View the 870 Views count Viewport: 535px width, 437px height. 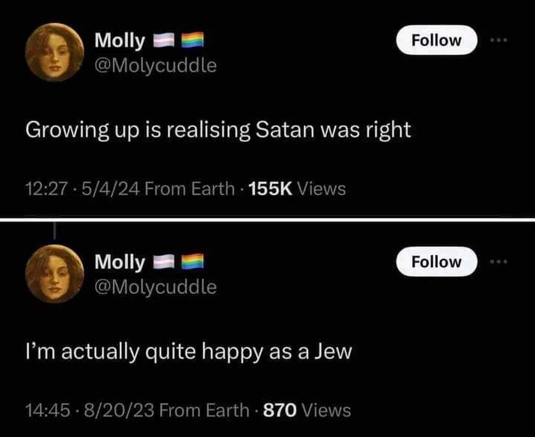307,410
